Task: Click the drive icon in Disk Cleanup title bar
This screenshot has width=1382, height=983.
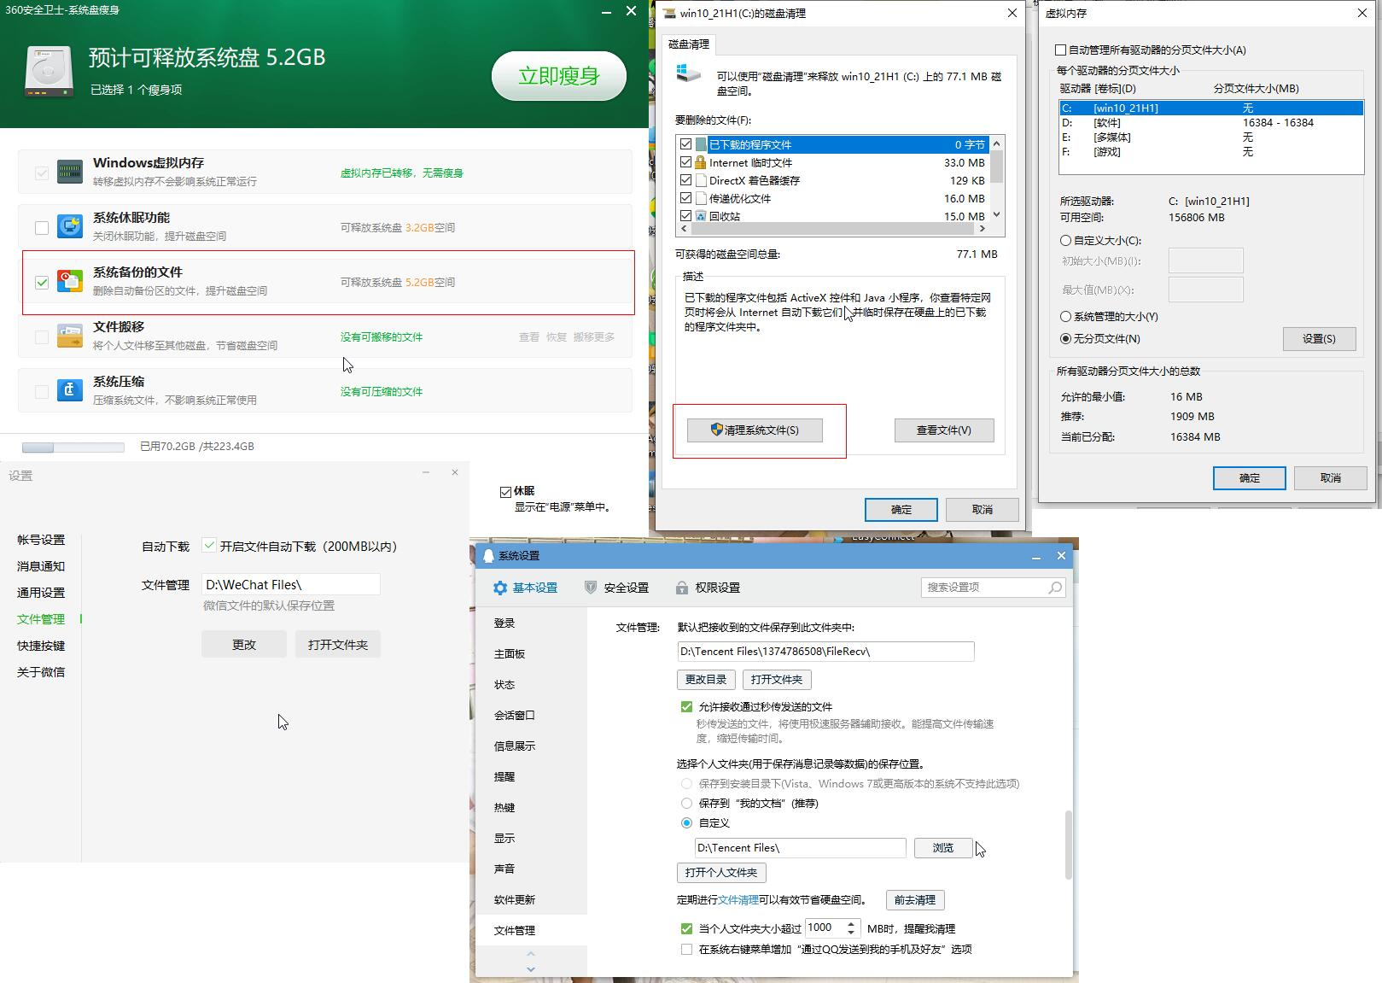Action: coord(669,13)
